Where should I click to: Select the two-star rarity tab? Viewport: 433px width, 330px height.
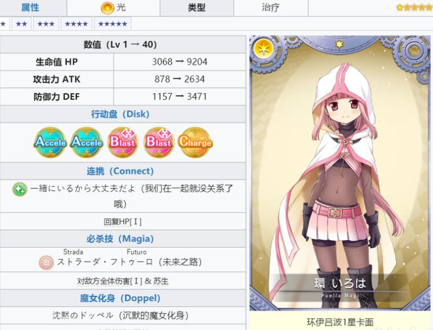pyautogui.click(x=21, y=24)
